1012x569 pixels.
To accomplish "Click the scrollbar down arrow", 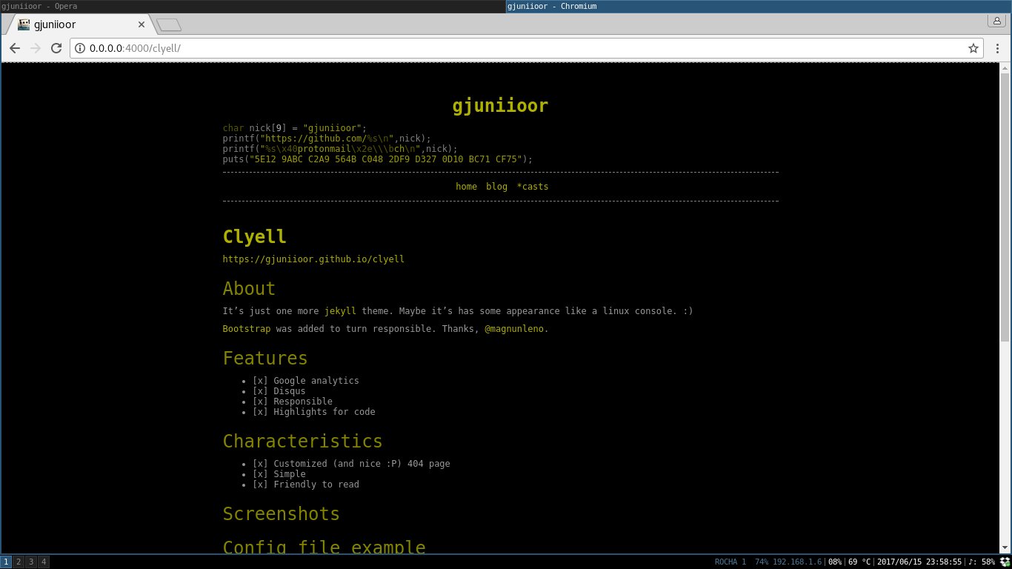I will point(1006,549).
